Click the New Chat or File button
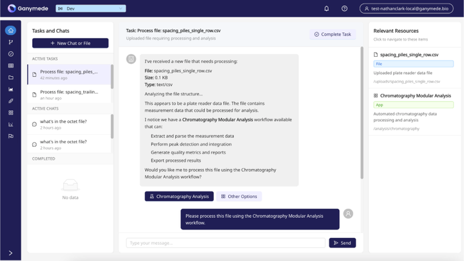This screenshot has width=464, height=261. 70,43
